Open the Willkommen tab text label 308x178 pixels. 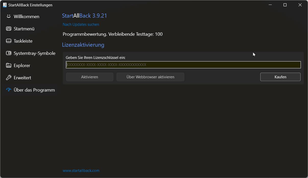(26, 17)
